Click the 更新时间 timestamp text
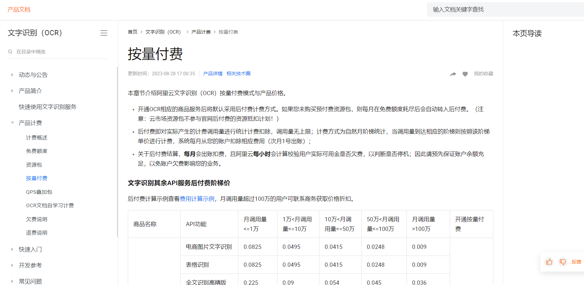 [x=161, y=74]
